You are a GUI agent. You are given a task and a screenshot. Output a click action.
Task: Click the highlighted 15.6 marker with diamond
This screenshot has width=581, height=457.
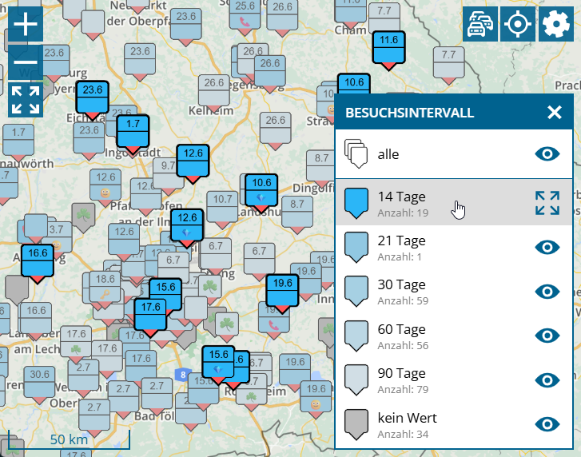pos(218,365)
